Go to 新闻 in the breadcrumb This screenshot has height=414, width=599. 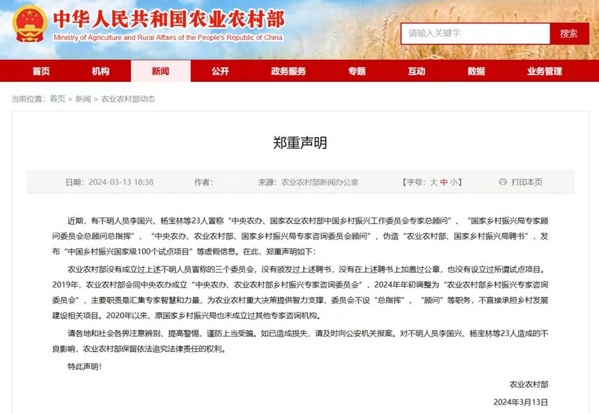83,99
